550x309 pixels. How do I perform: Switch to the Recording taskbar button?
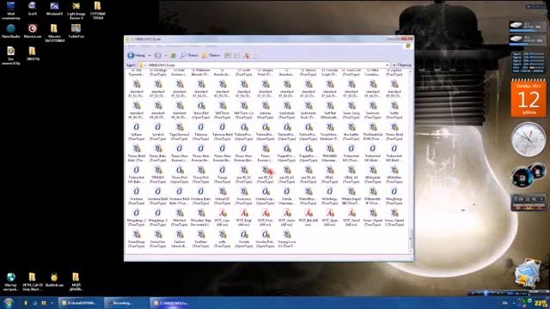(126, 303)
